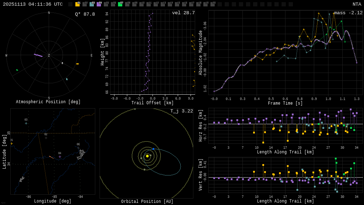The height and width of the screenshot is (205, 364).
Task: Click the mass -2.12 readout
Action: [348, 13]
